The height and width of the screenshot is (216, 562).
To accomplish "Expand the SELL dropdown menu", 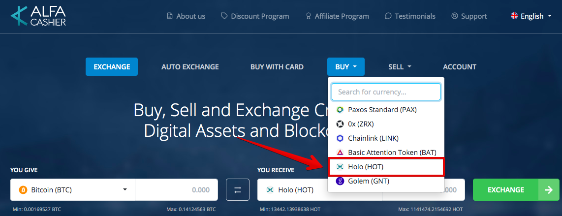I will 400,67.
